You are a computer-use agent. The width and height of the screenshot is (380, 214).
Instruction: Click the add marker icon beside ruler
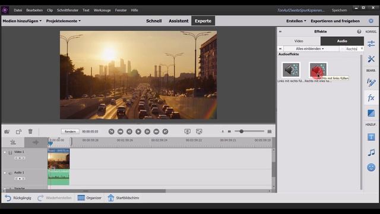click(x=36, y=143)
